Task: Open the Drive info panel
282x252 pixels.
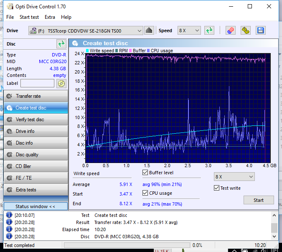Action: pyautogui.click(x=36, y=131)
